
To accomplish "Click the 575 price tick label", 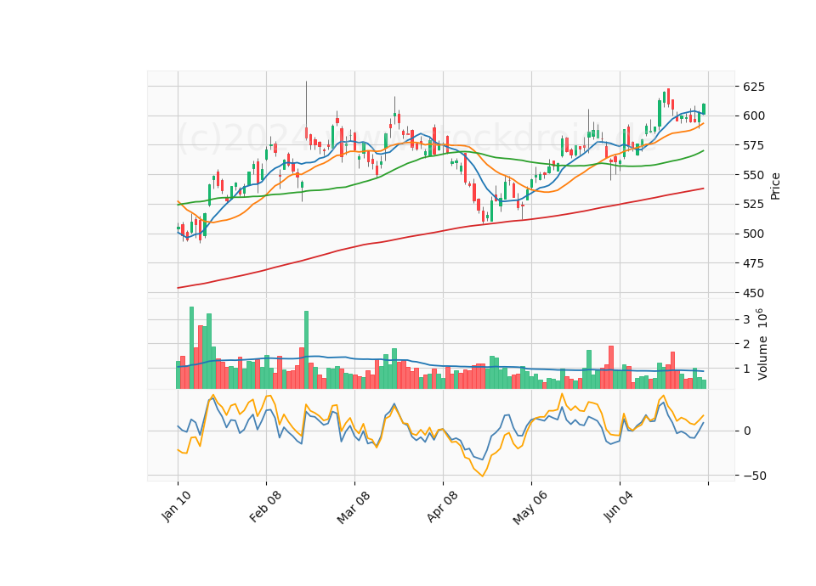I will click(754, 145).
